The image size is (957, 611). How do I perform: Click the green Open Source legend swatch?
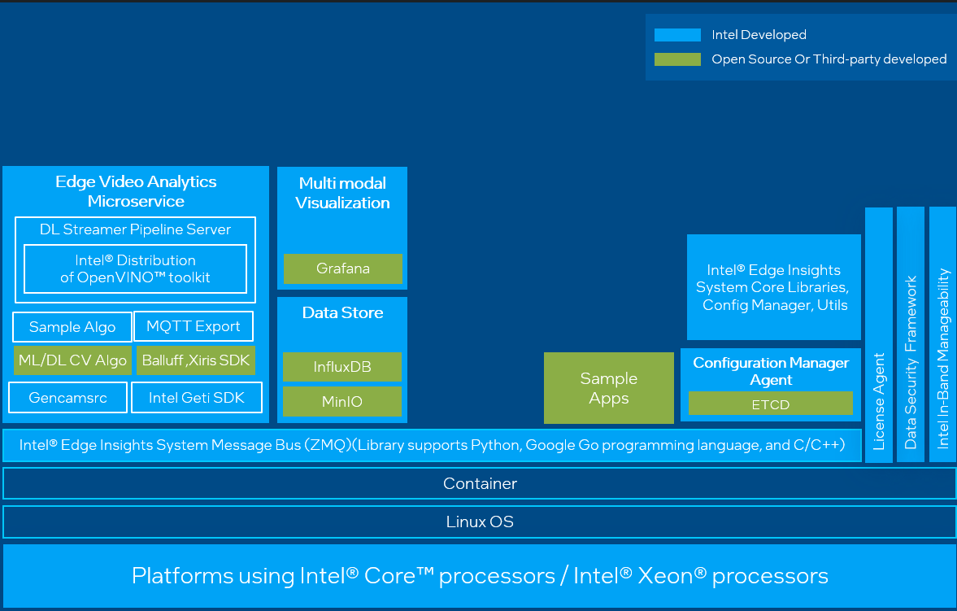(x=677, y=59)
